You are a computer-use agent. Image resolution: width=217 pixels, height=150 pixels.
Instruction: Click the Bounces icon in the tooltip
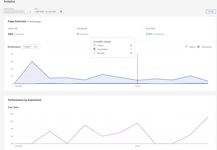(94, 53)
